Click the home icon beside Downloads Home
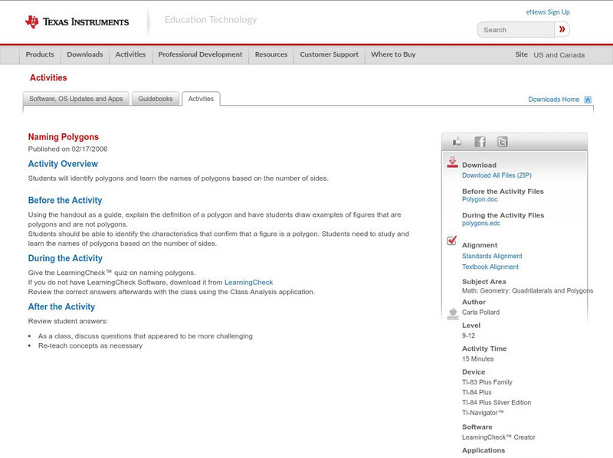The image size is (613, 458). click(x=588, y=100)
